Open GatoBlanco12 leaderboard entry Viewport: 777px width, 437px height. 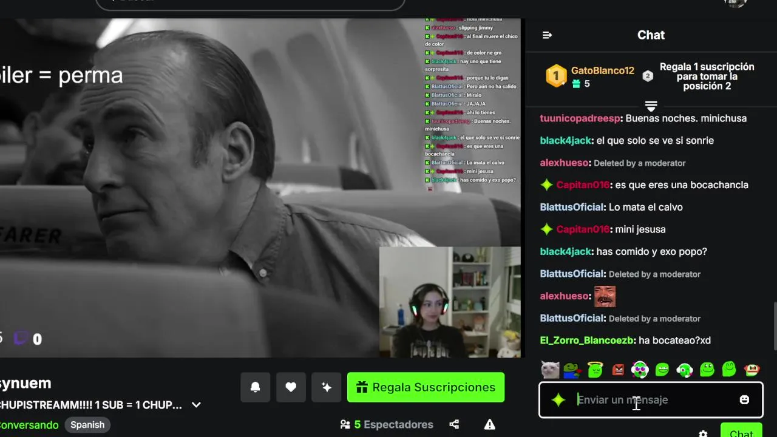click(589, 76)
